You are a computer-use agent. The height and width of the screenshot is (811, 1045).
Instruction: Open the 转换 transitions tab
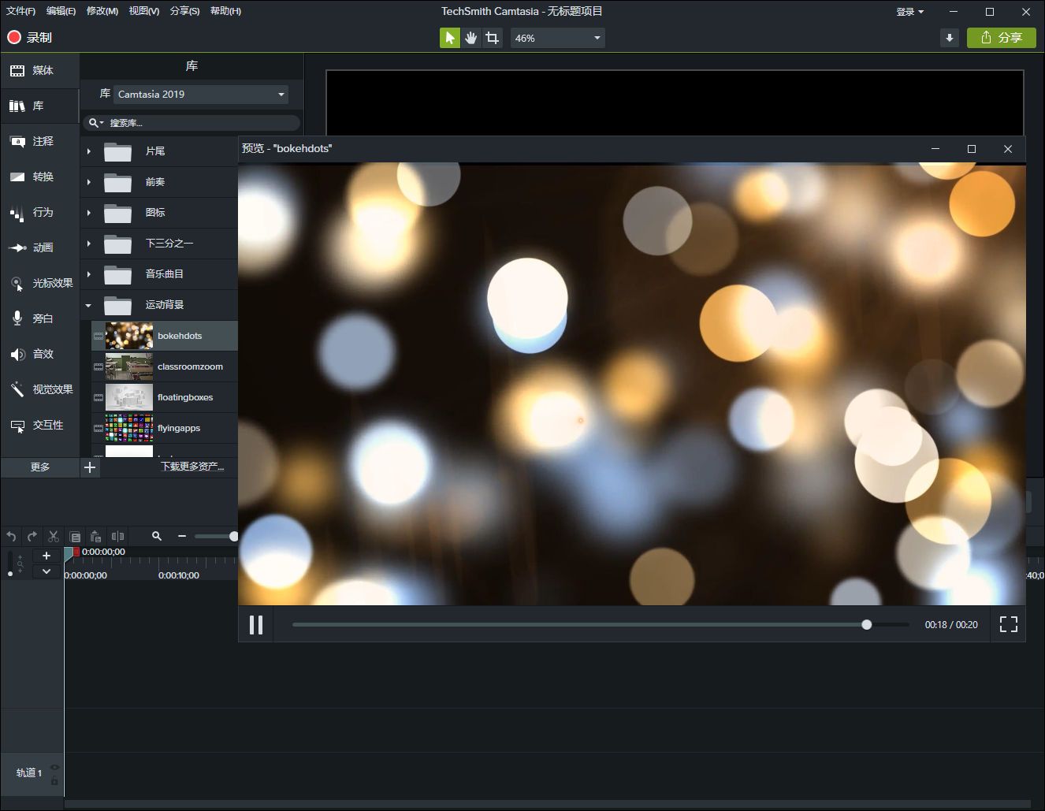[x=39, y=177]
